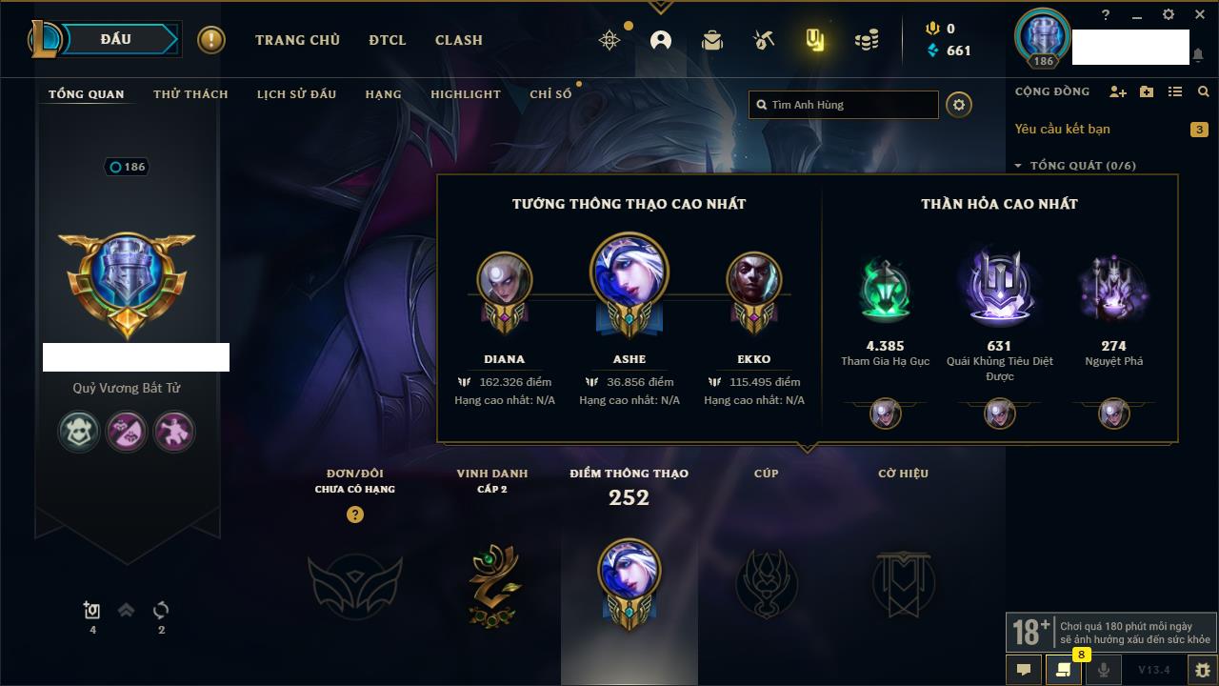
Task: Open the Collection backpack icon
Action: click(712, 40)
